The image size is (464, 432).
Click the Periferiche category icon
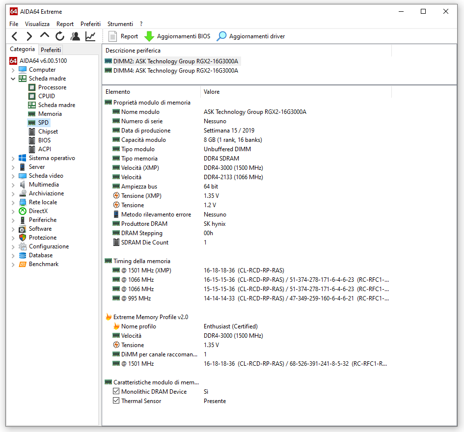(x=23, y=220)
